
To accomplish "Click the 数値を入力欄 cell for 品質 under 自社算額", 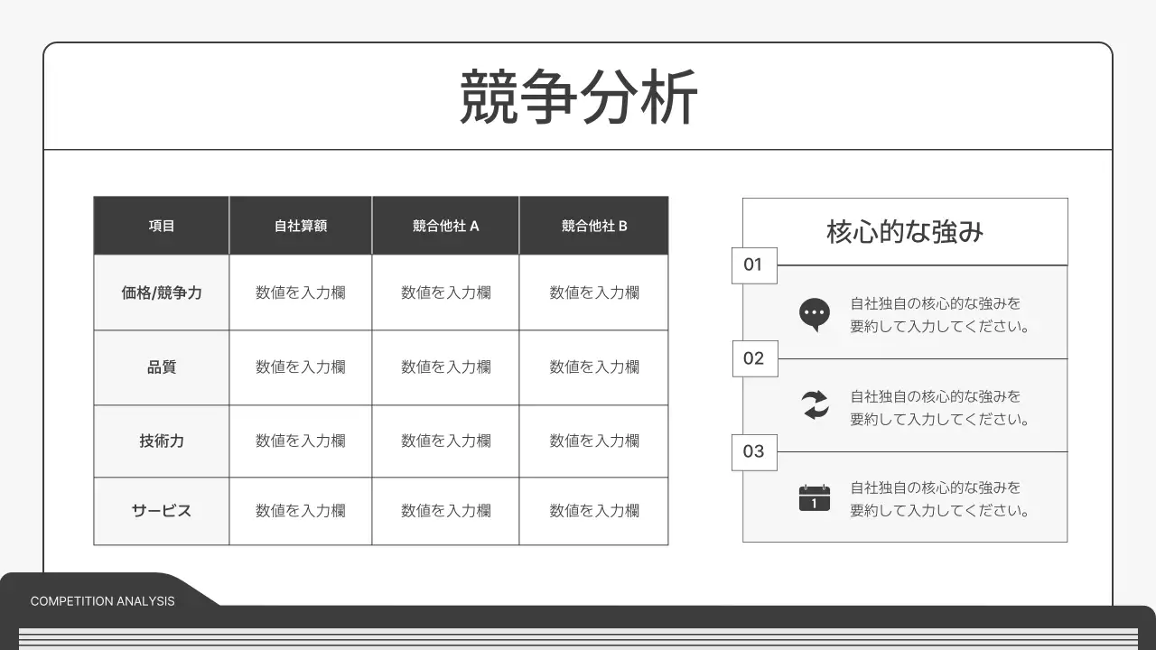I will pyautogui.click(x=300, y=367).
